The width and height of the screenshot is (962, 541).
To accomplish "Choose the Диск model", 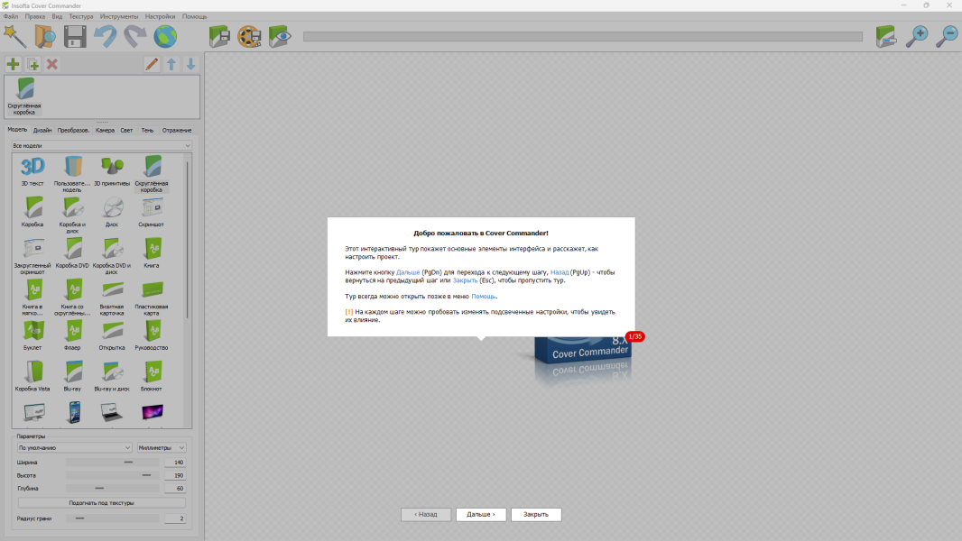I will coord(112,212).
